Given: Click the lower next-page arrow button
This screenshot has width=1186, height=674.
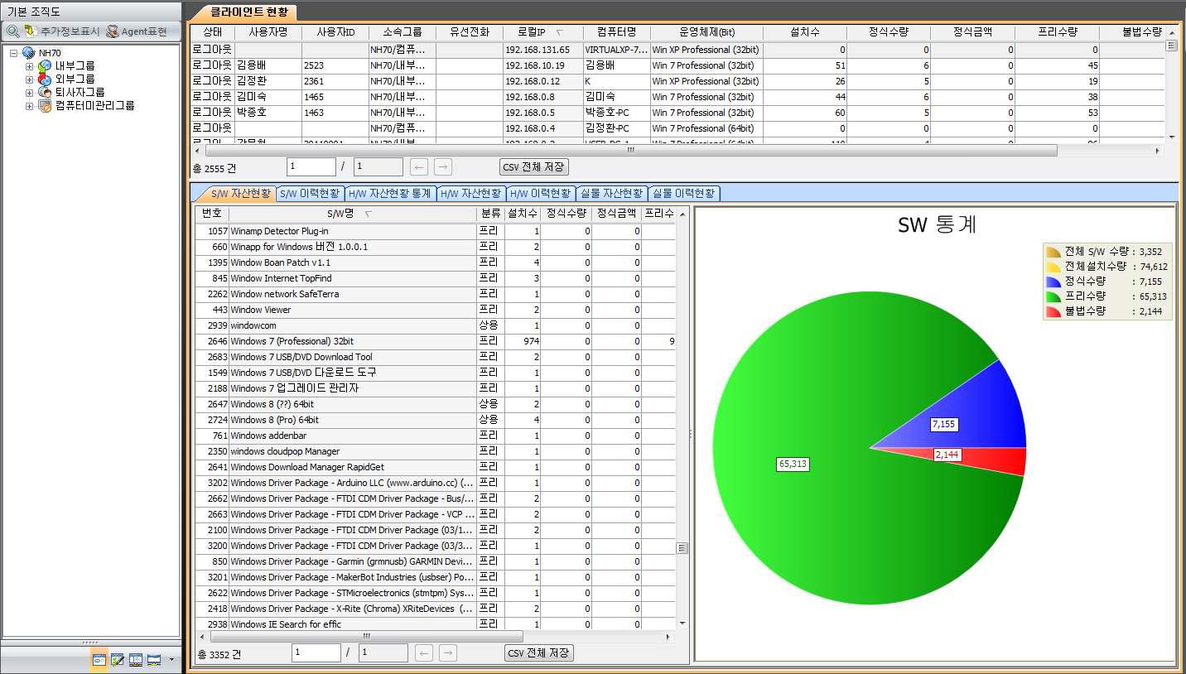Looking at the screenshot, I should (x=448, y=653).
